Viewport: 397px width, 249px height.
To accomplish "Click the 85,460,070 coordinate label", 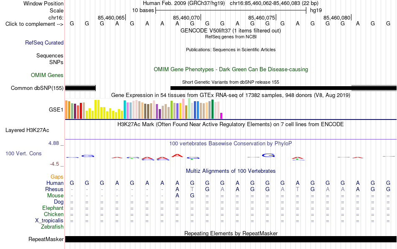I will (x=186, y=17).
